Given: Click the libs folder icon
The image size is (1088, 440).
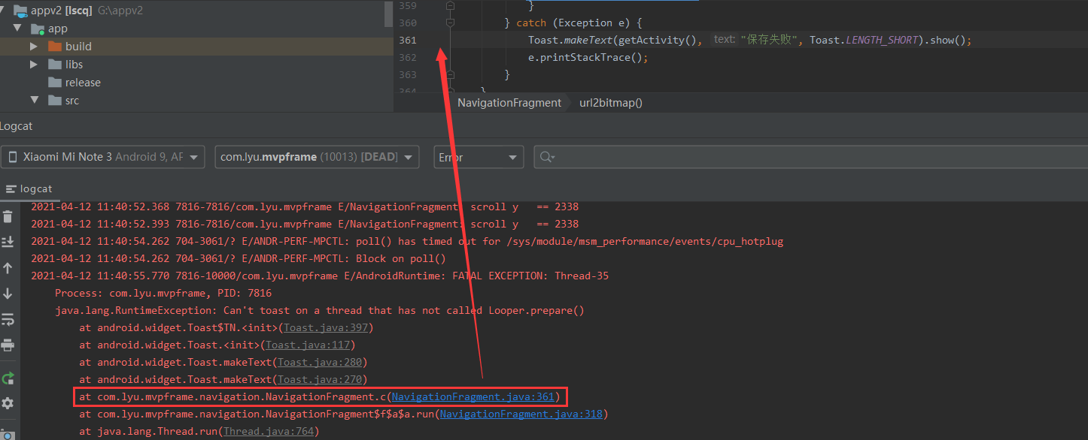Looking at the screenshot, I should [55, 65].
